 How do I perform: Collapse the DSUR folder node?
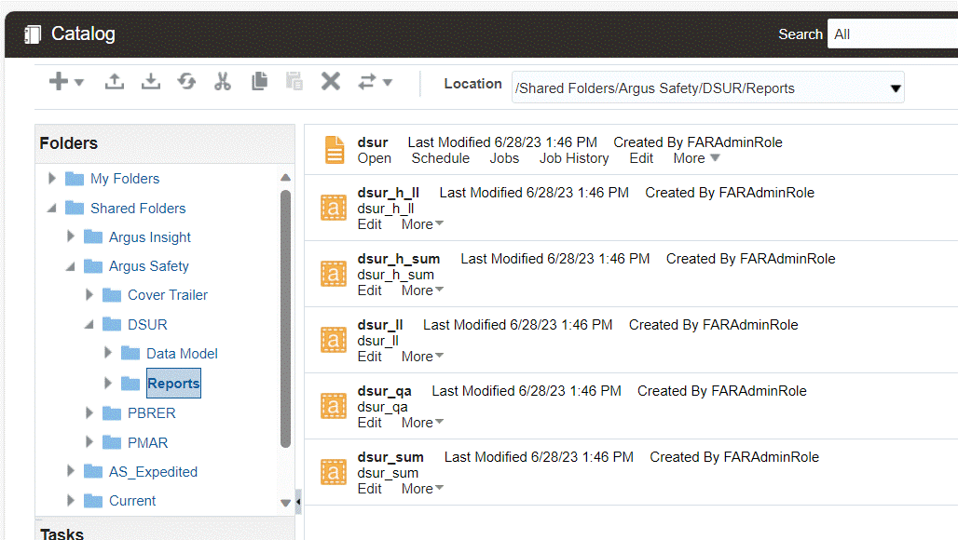click(89, 325)
